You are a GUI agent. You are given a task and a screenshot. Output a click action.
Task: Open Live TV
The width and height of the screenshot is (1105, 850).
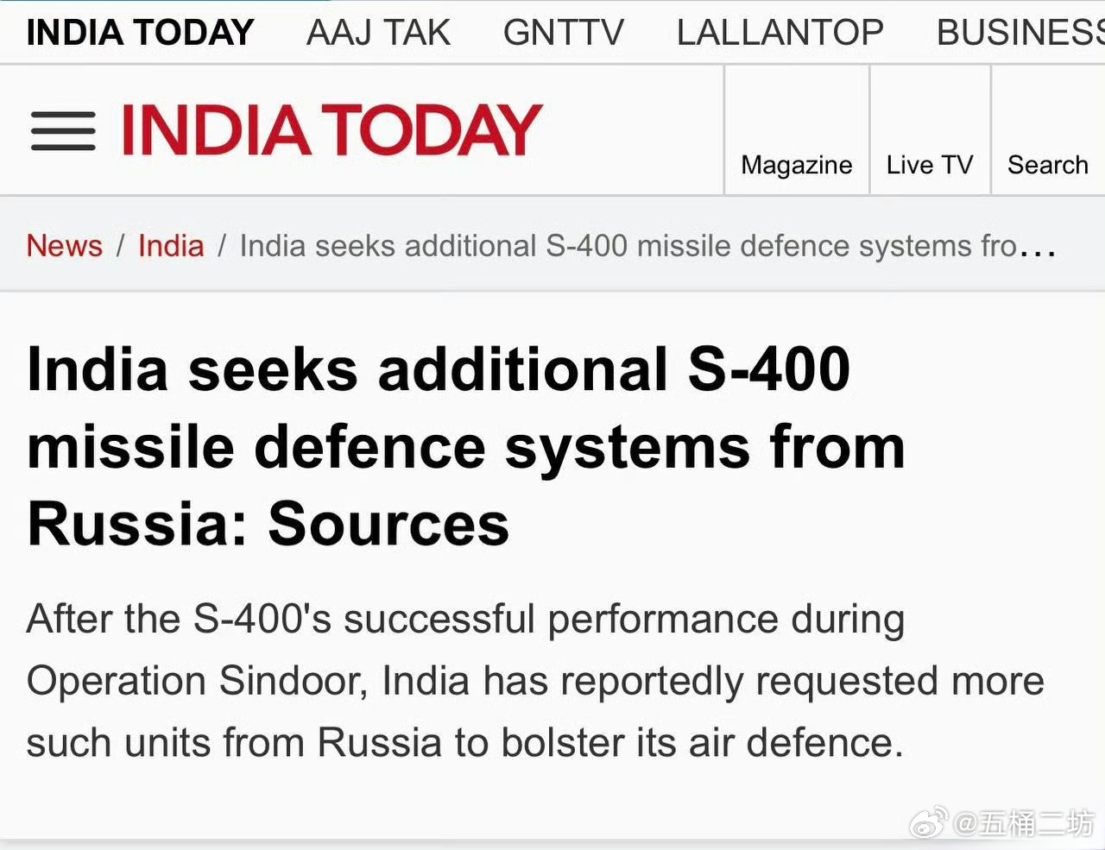[x=930, y=165]
